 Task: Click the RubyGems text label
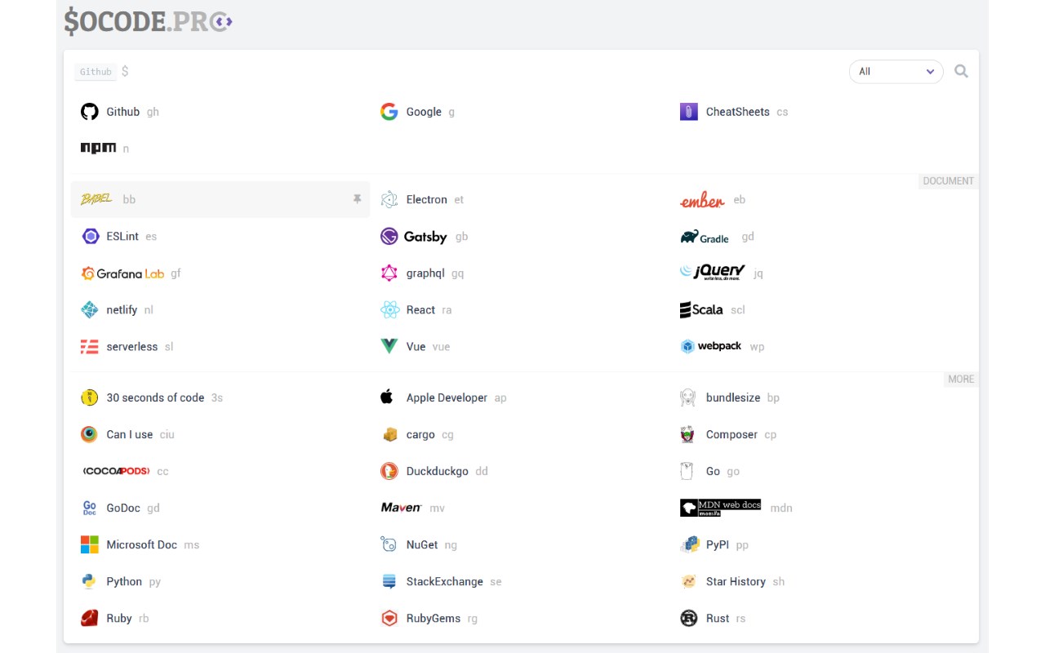tap(434, 618)
